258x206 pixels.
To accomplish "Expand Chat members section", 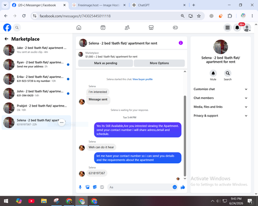I will [x=221, y=98].
